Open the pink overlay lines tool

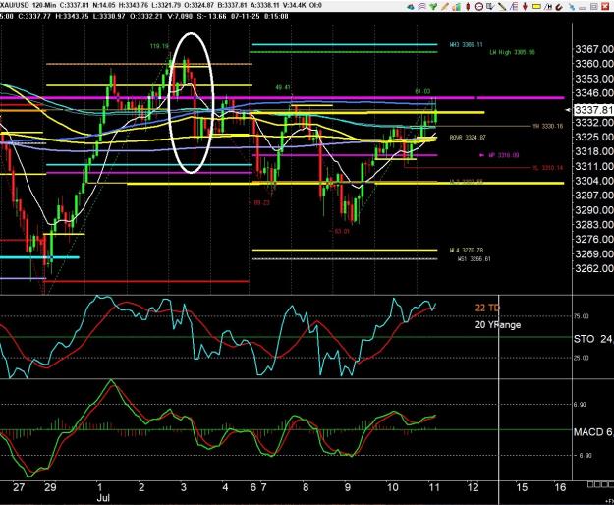(x=422, y=6)
